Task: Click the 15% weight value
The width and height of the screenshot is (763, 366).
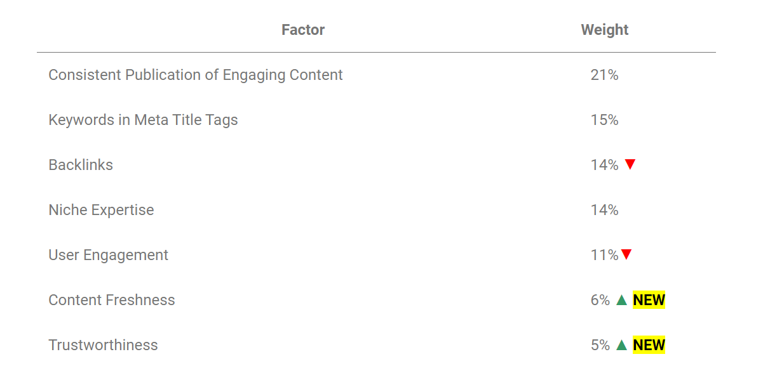Action: (604, 120)
